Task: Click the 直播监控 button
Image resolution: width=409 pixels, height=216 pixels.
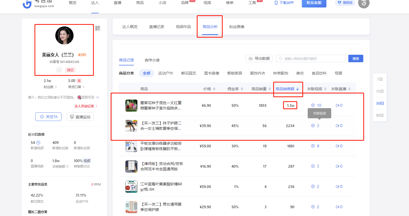Action: pos(80,117)
